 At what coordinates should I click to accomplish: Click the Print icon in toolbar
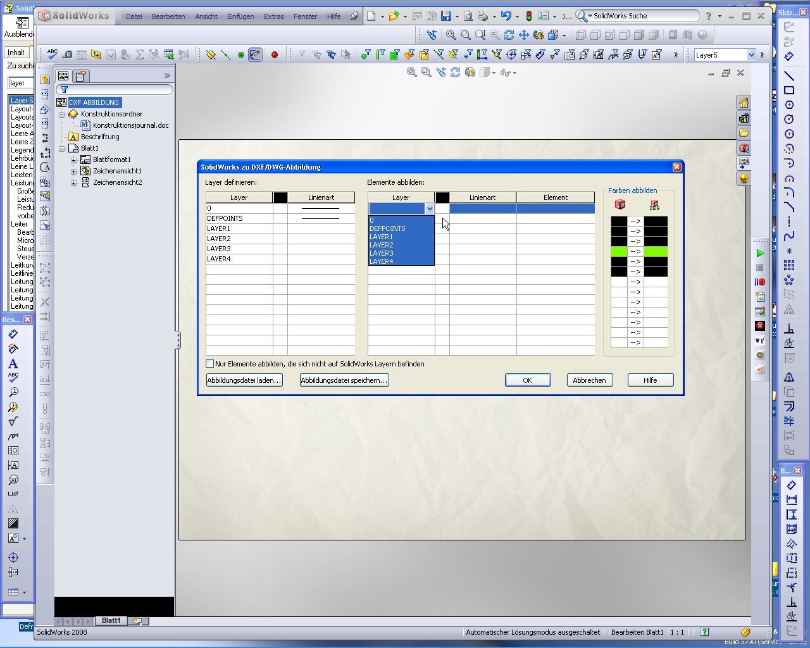(483, 16)
